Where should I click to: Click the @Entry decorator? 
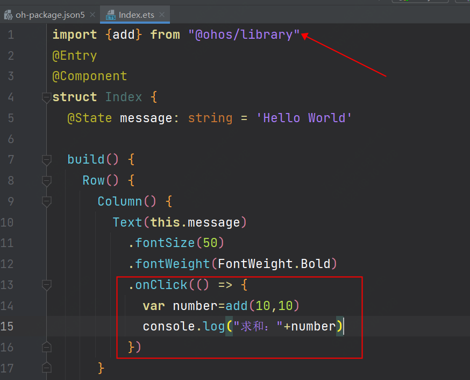point(75,56)
